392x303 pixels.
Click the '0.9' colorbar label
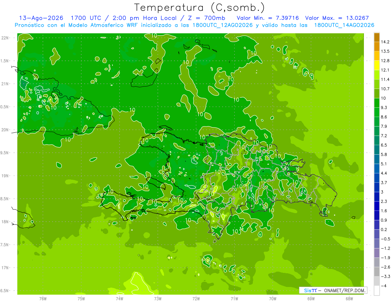tap(384, 220)
